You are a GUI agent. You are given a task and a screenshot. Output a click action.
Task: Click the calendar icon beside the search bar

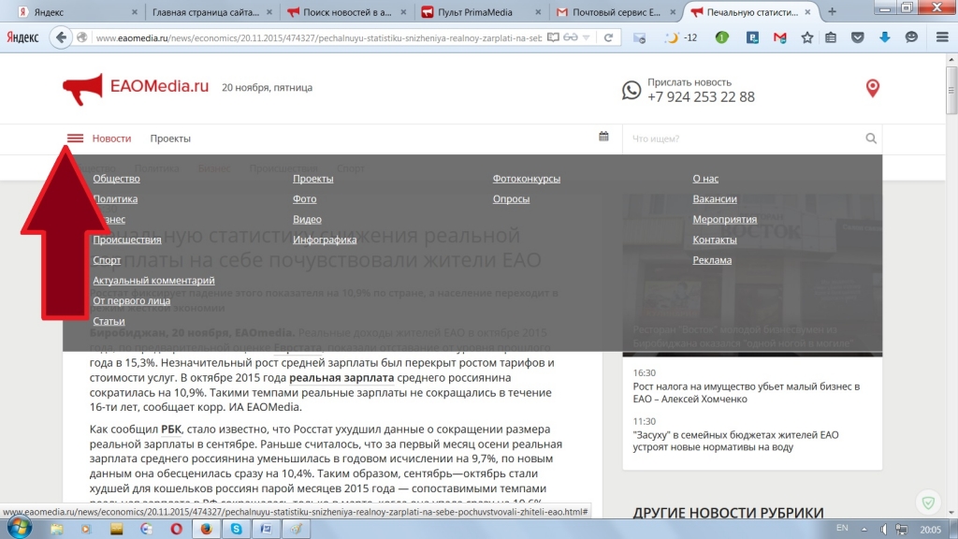pos(603,137)
